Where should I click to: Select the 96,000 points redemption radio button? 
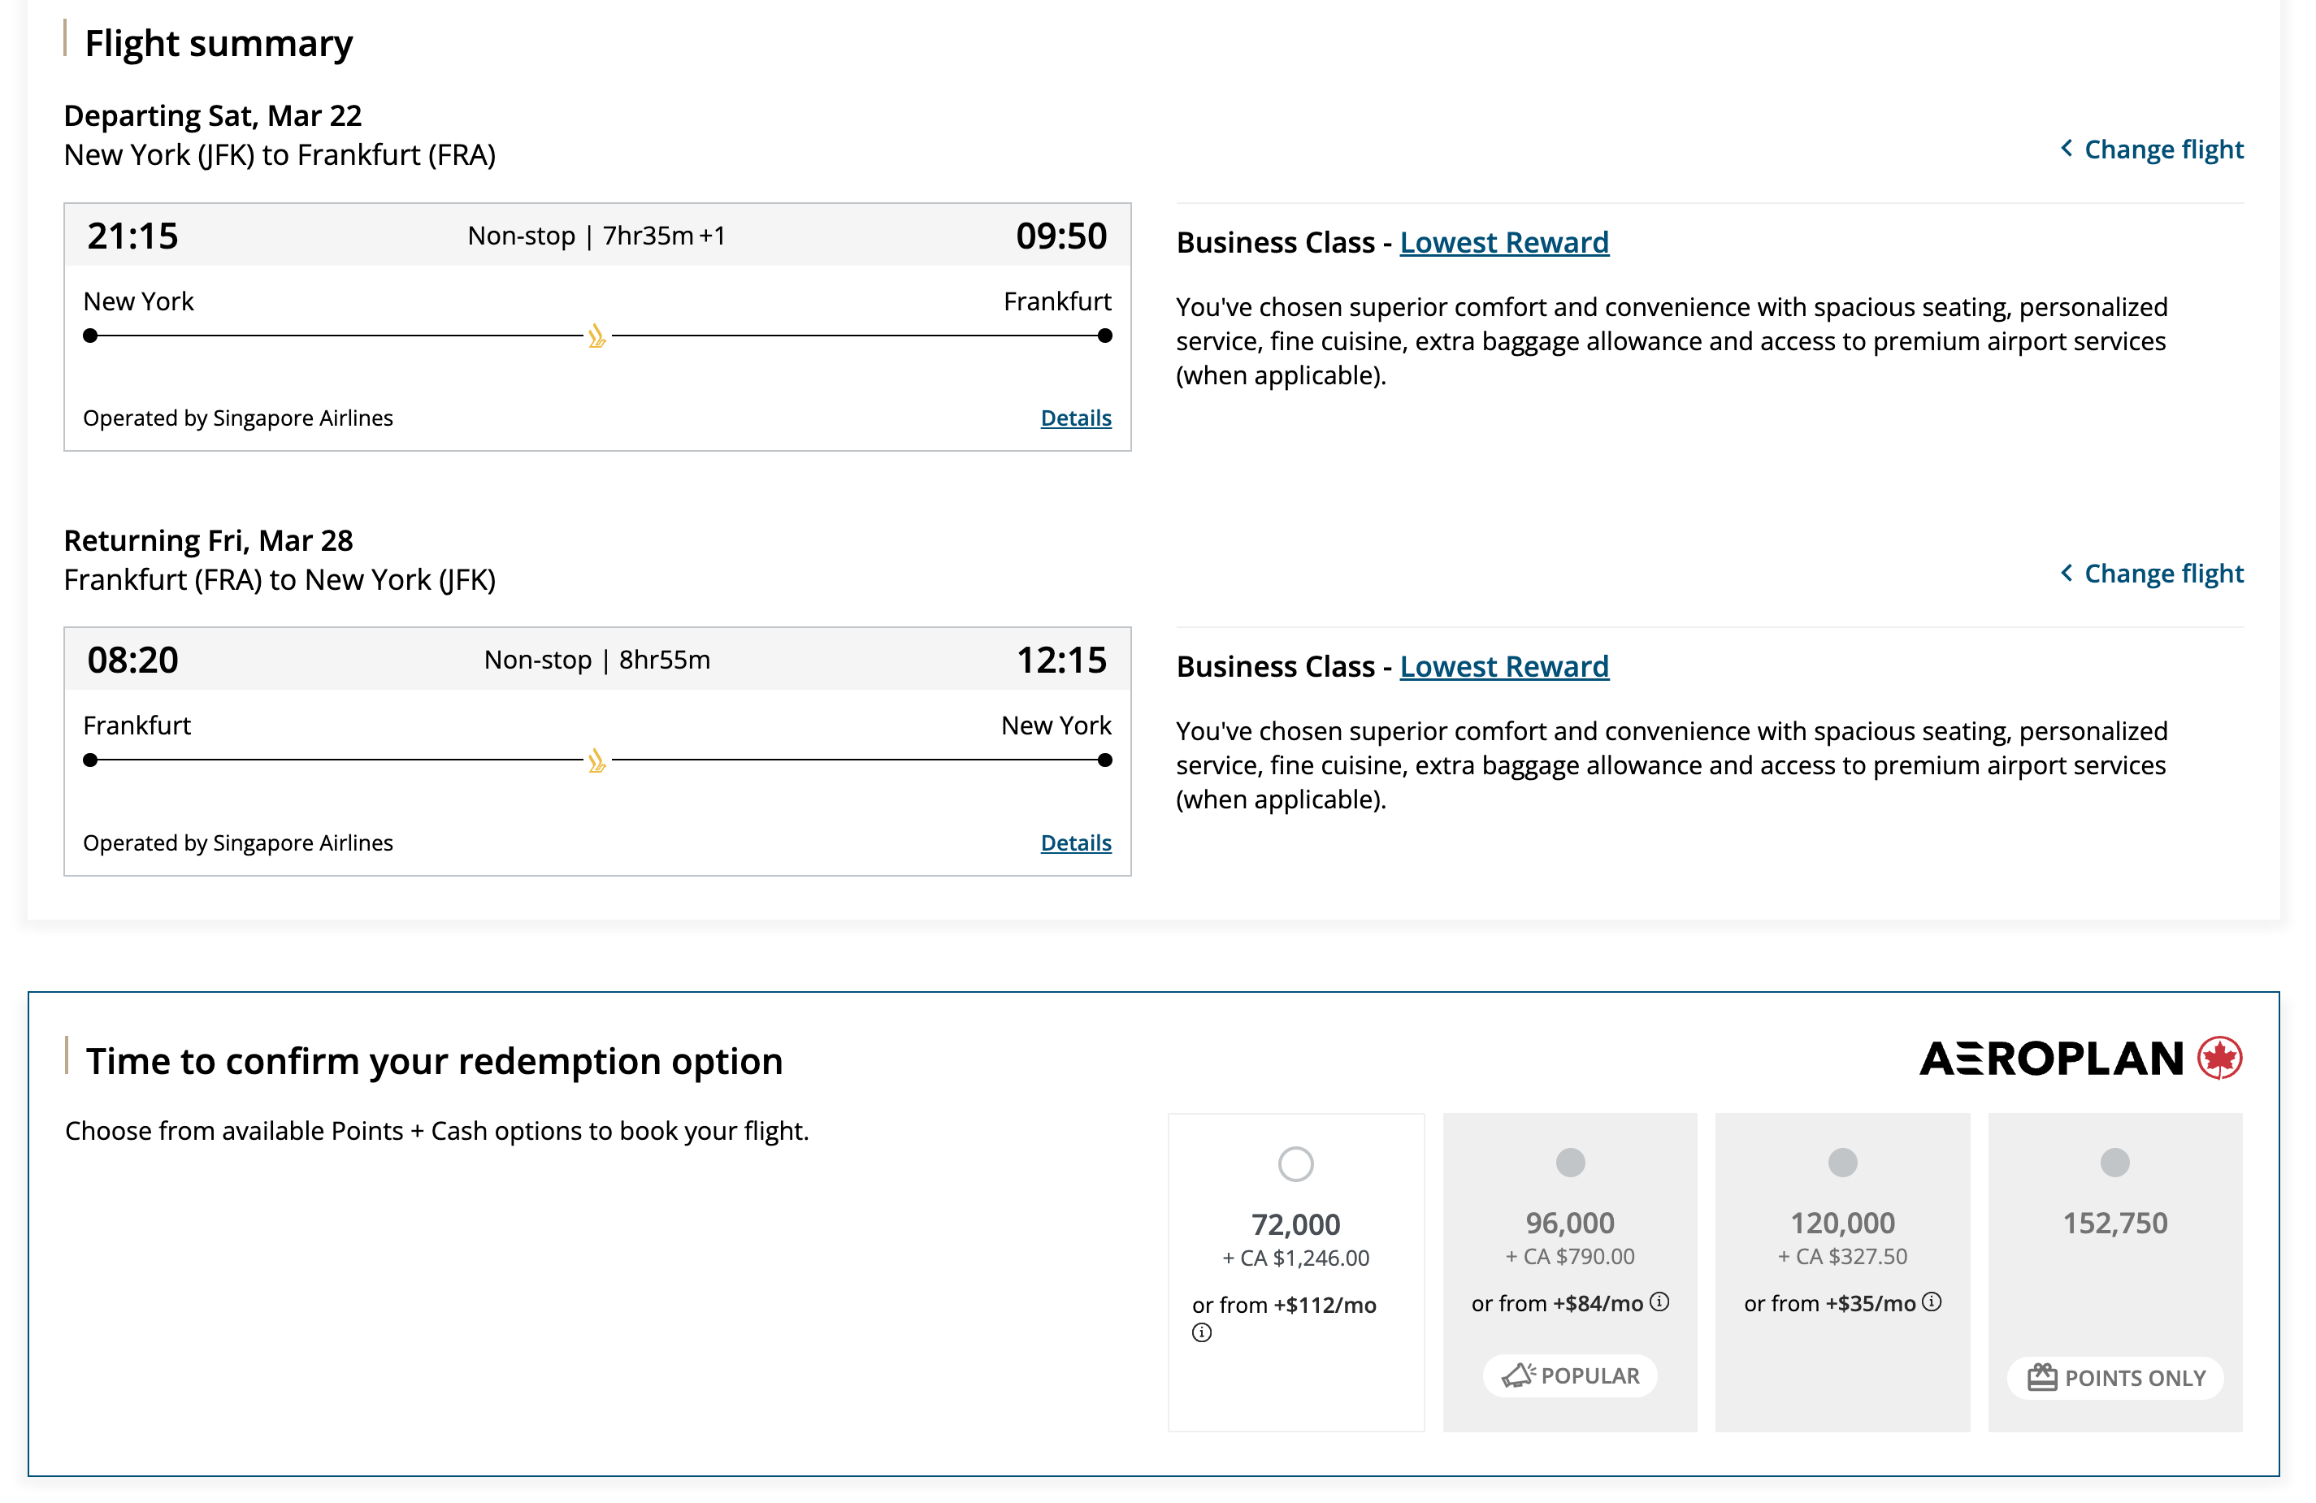tap(1570, 1162)
